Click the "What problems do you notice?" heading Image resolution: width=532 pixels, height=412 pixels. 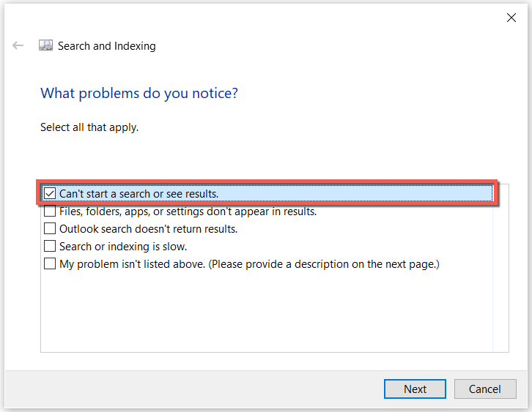[x=139, y=94]
